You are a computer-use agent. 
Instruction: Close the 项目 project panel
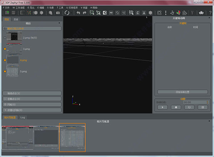[59, 23]
